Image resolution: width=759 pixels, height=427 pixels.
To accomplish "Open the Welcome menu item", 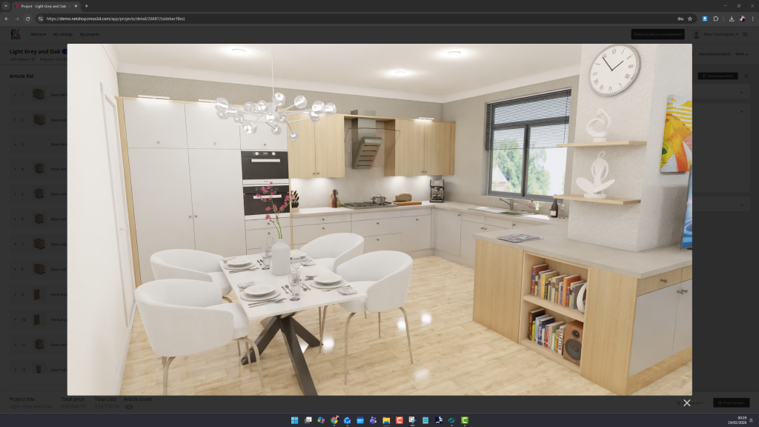I will click(x=38, y=34).
